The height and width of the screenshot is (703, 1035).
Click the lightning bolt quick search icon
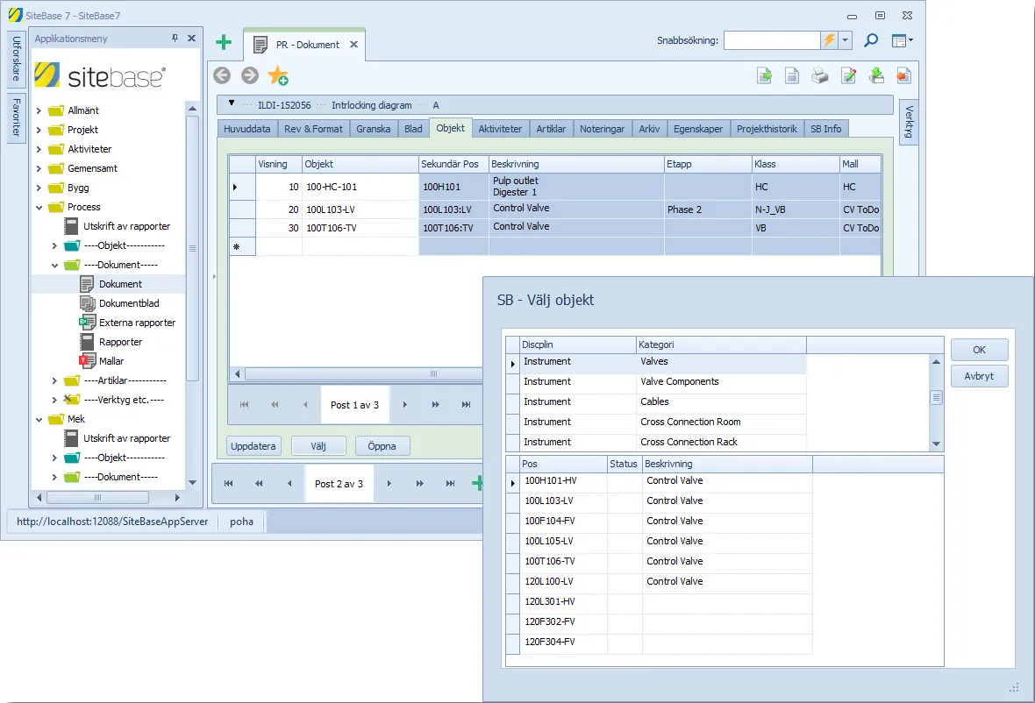(829, 40)
